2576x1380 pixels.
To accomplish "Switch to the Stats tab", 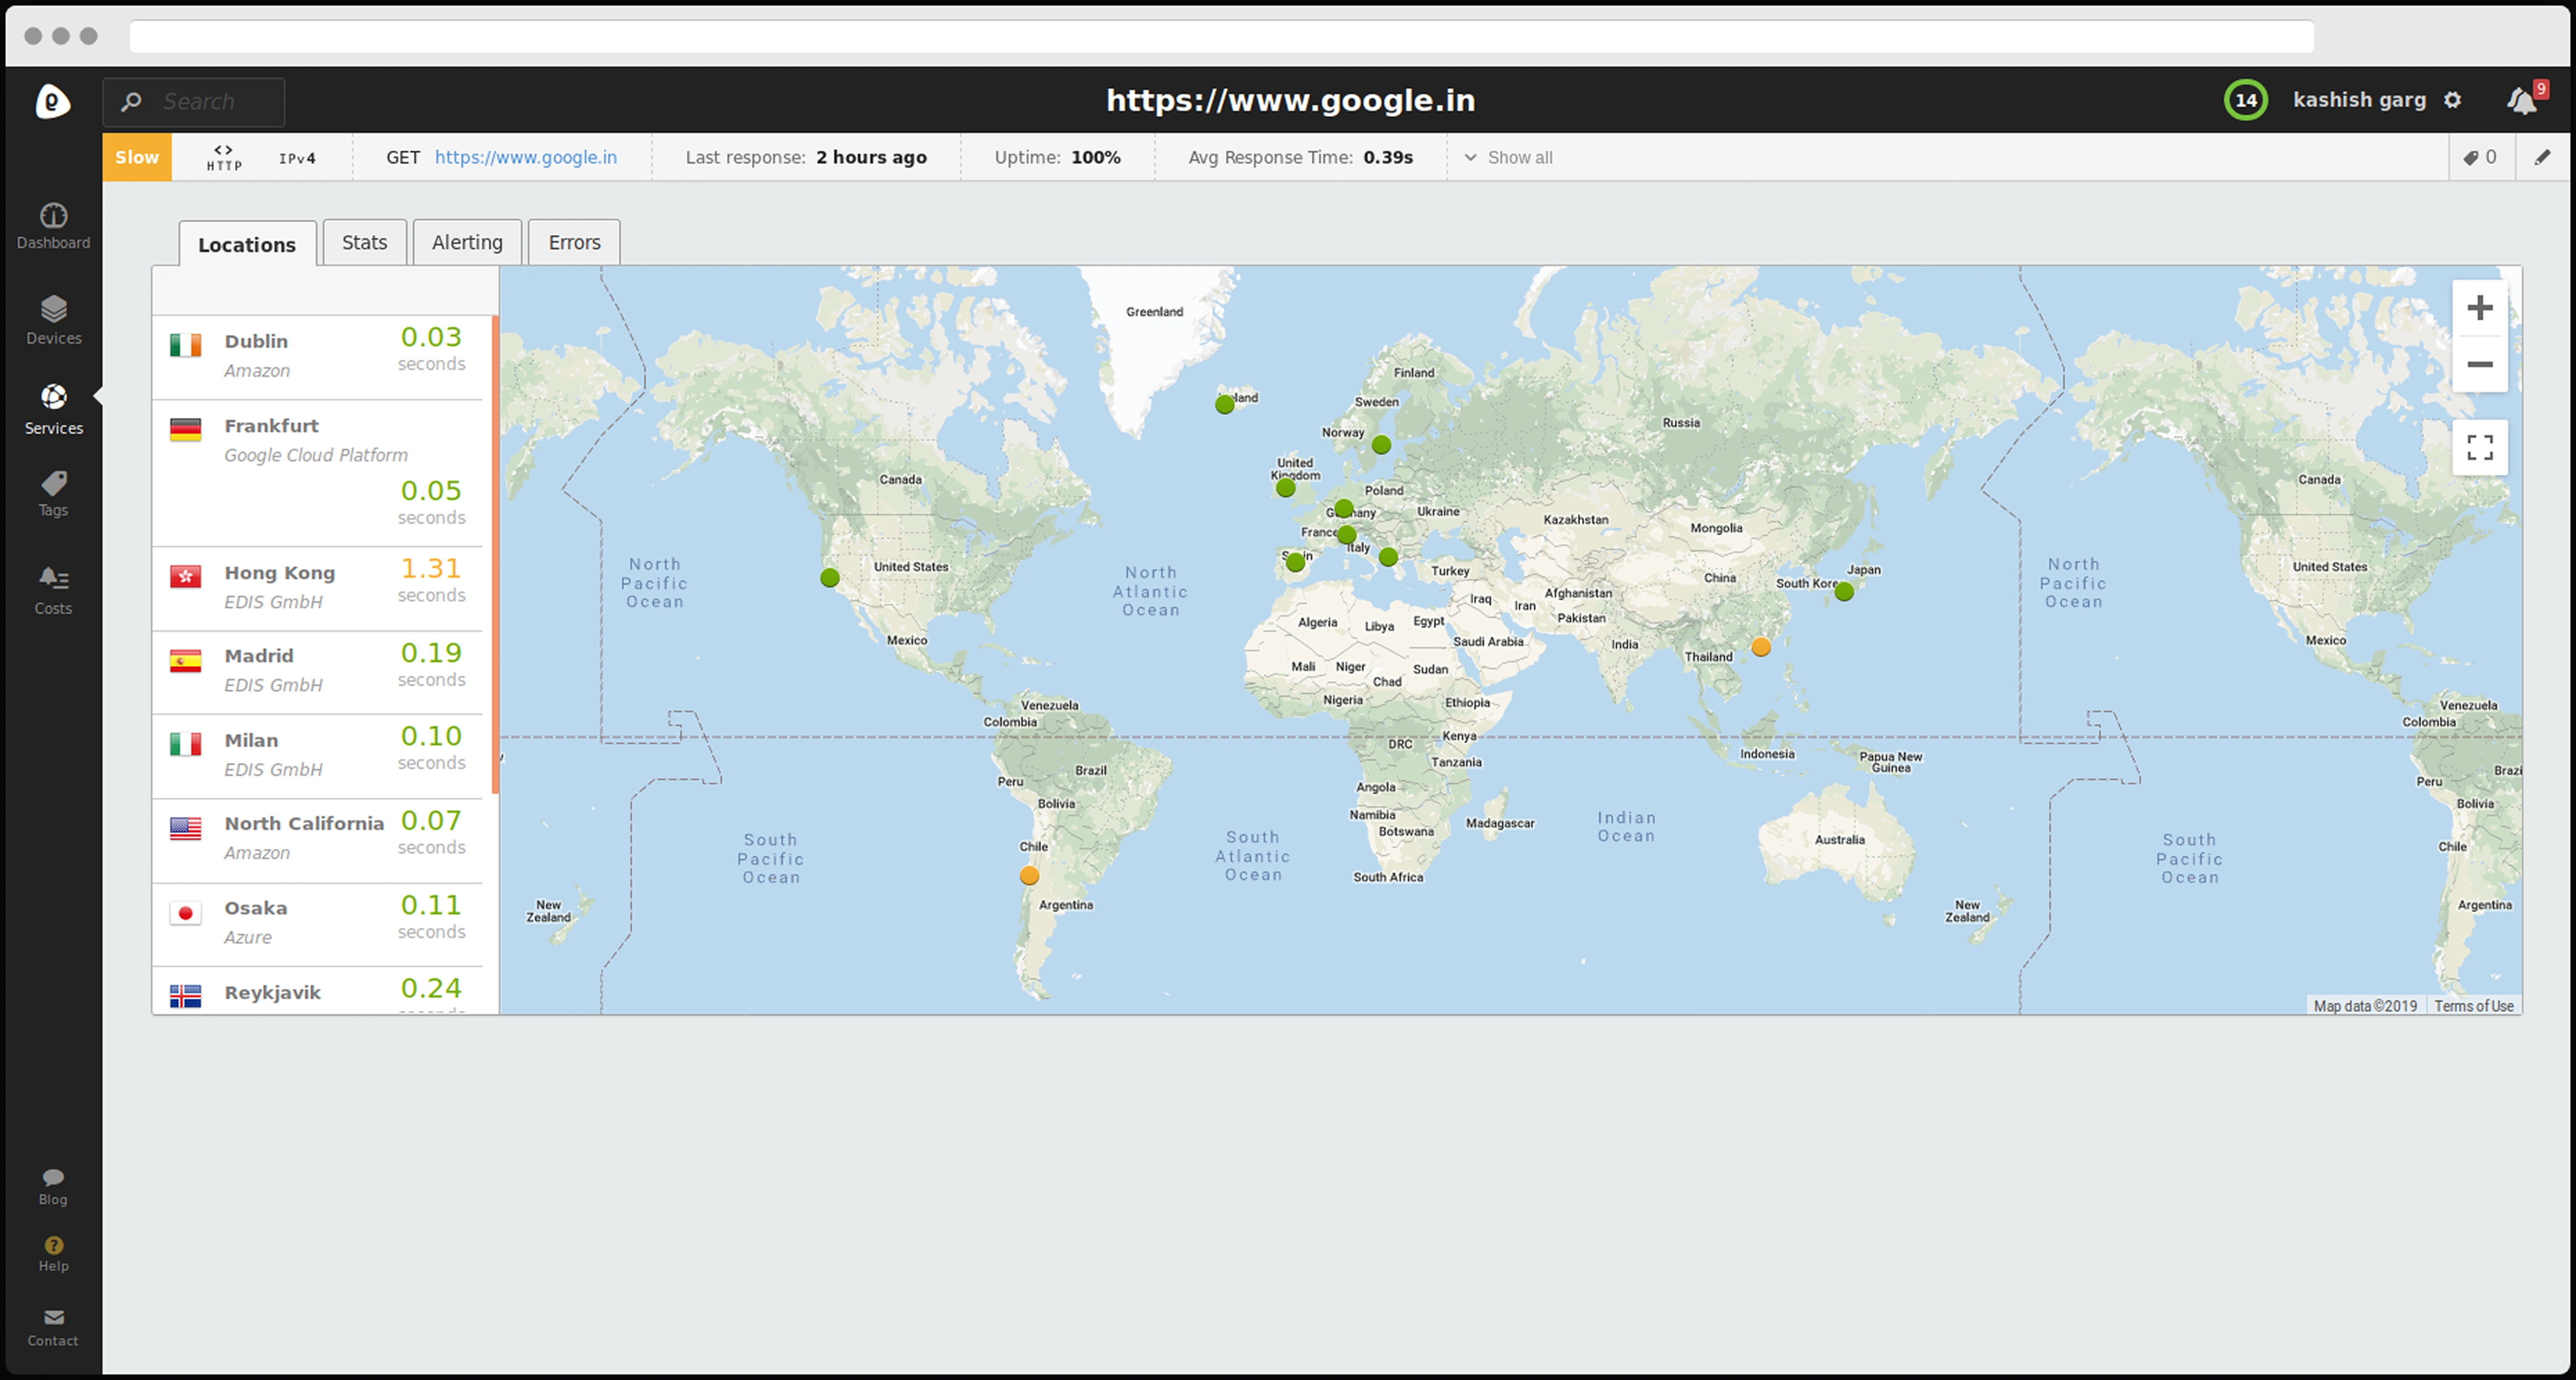I will [x=364, y=243].
